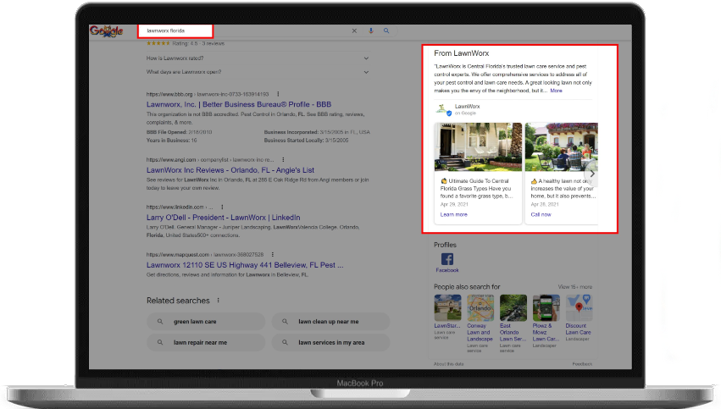
Task: Click the LawnWorx logo under the description
Action: click(441, 109)
